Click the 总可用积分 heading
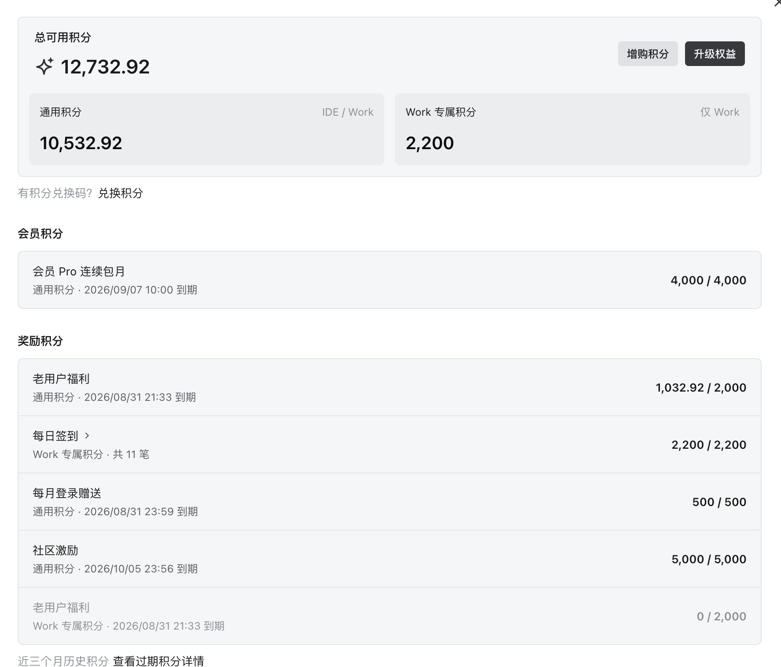The image size is (781, 667). (63, 37)
